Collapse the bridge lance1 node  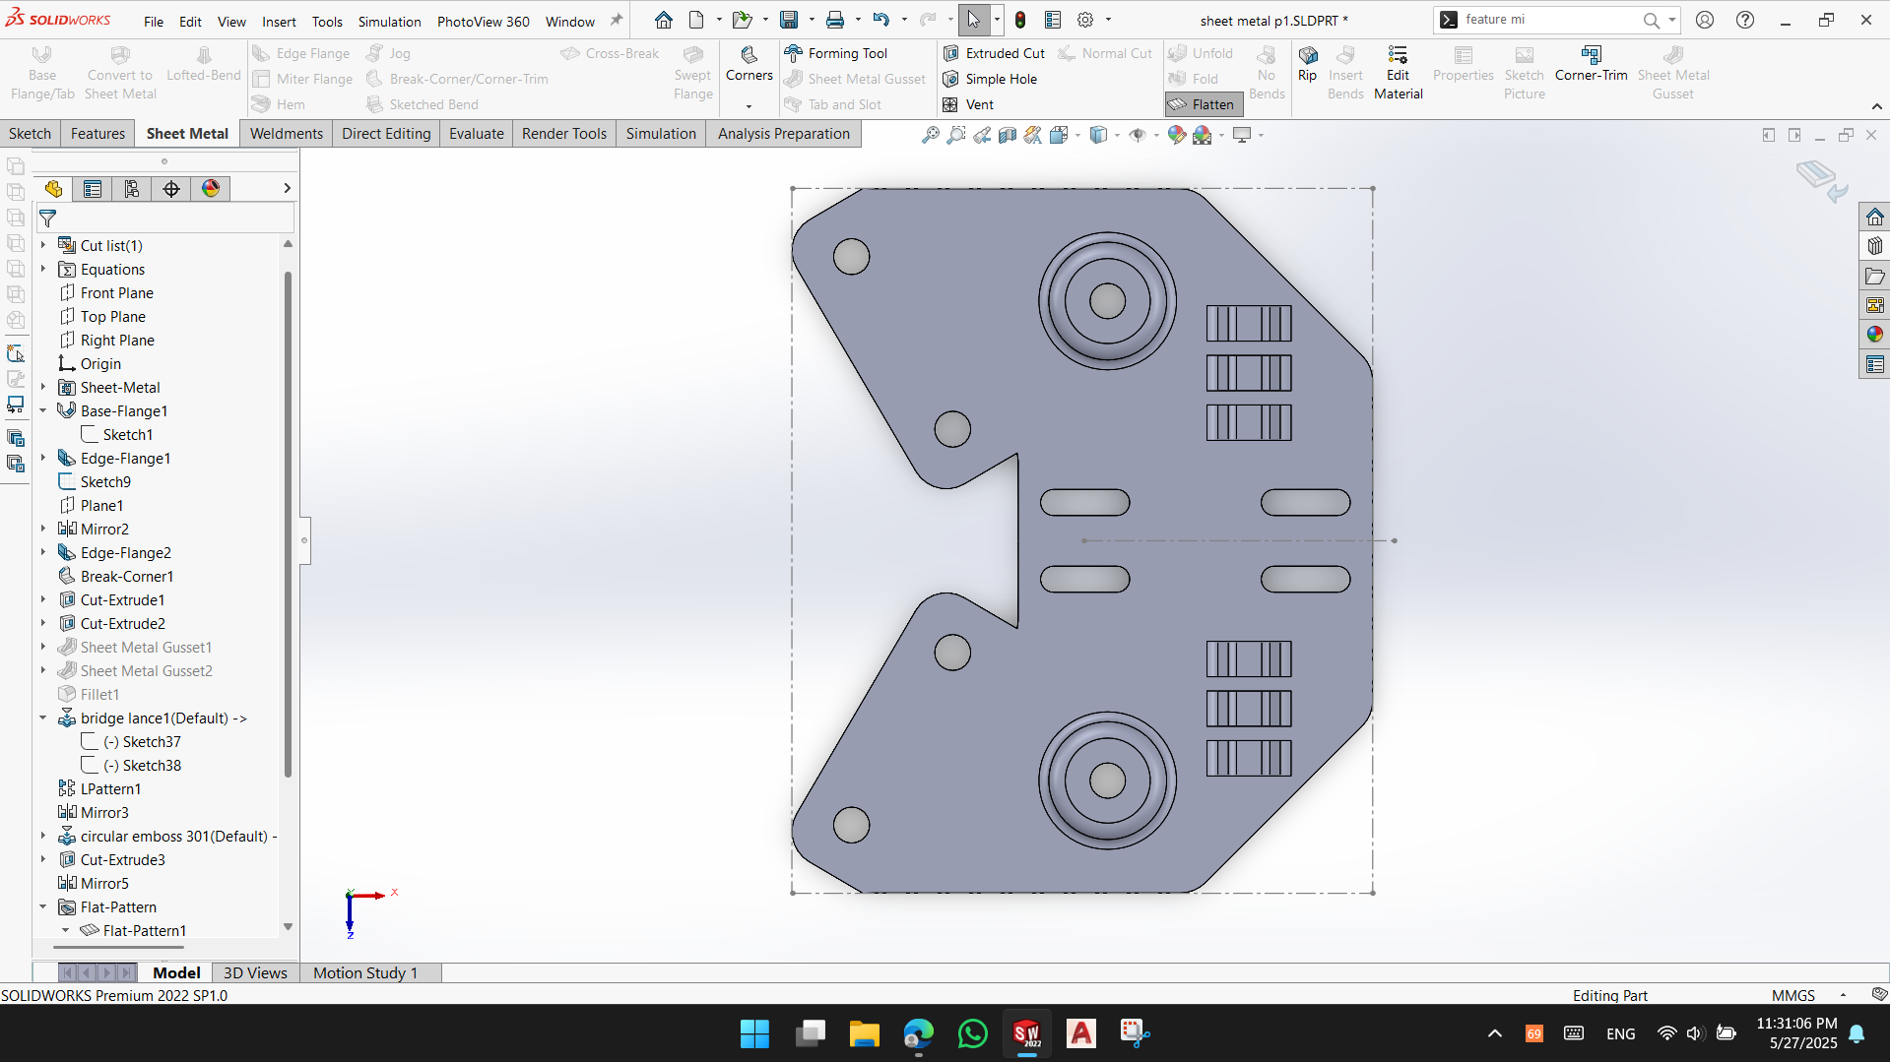pos(43,718)
